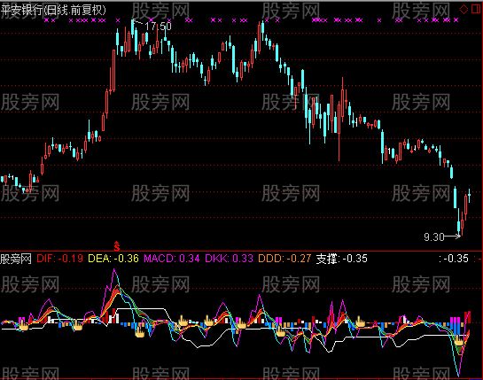The image size is (483, 380).
Task: Click the 股旁网 indicator name in the sub-chart header
Action: (x=16, y=259)
